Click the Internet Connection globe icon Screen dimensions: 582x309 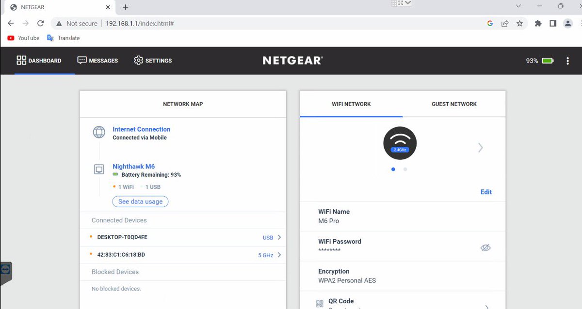pyautogui.click(x=99, y=132)
